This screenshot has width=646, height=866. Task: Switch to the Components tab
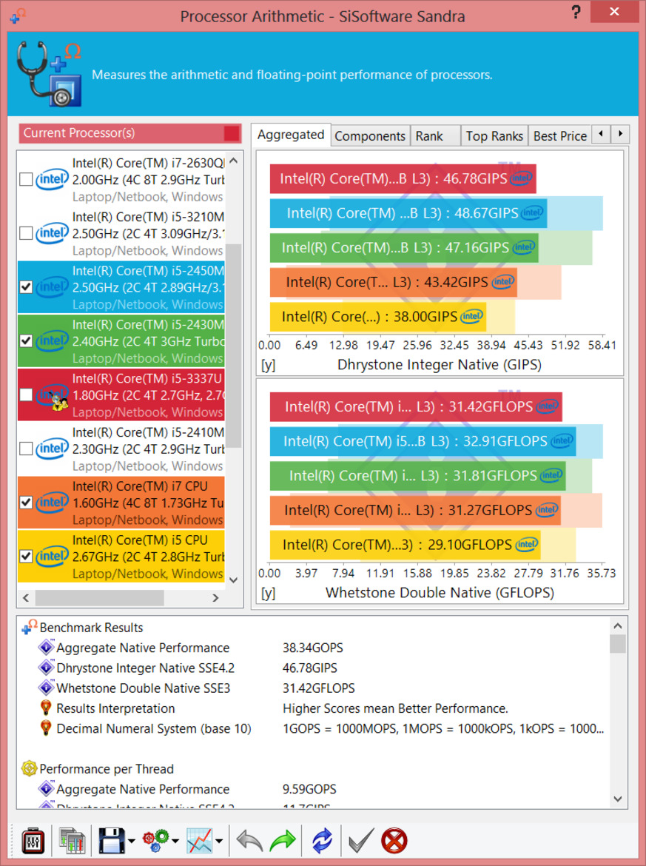(370, 136)
